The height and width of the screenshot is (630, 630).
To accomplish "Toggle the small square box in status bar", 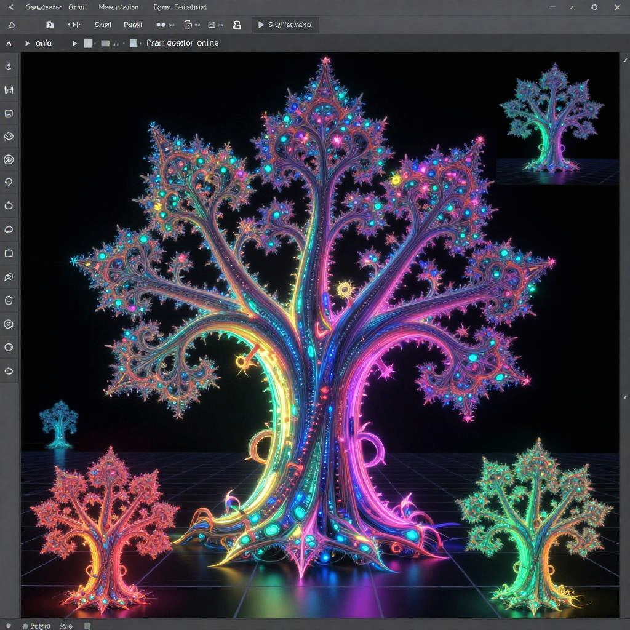I will [87, 626].
